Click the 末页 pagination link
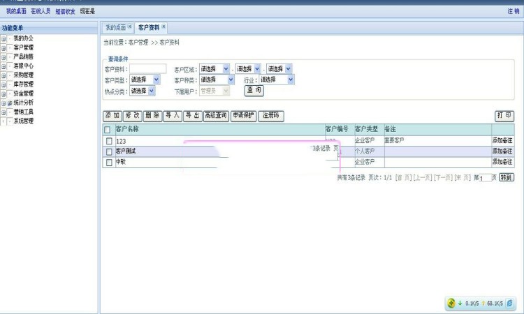This screenshot has width=524, height=314. 463,177
